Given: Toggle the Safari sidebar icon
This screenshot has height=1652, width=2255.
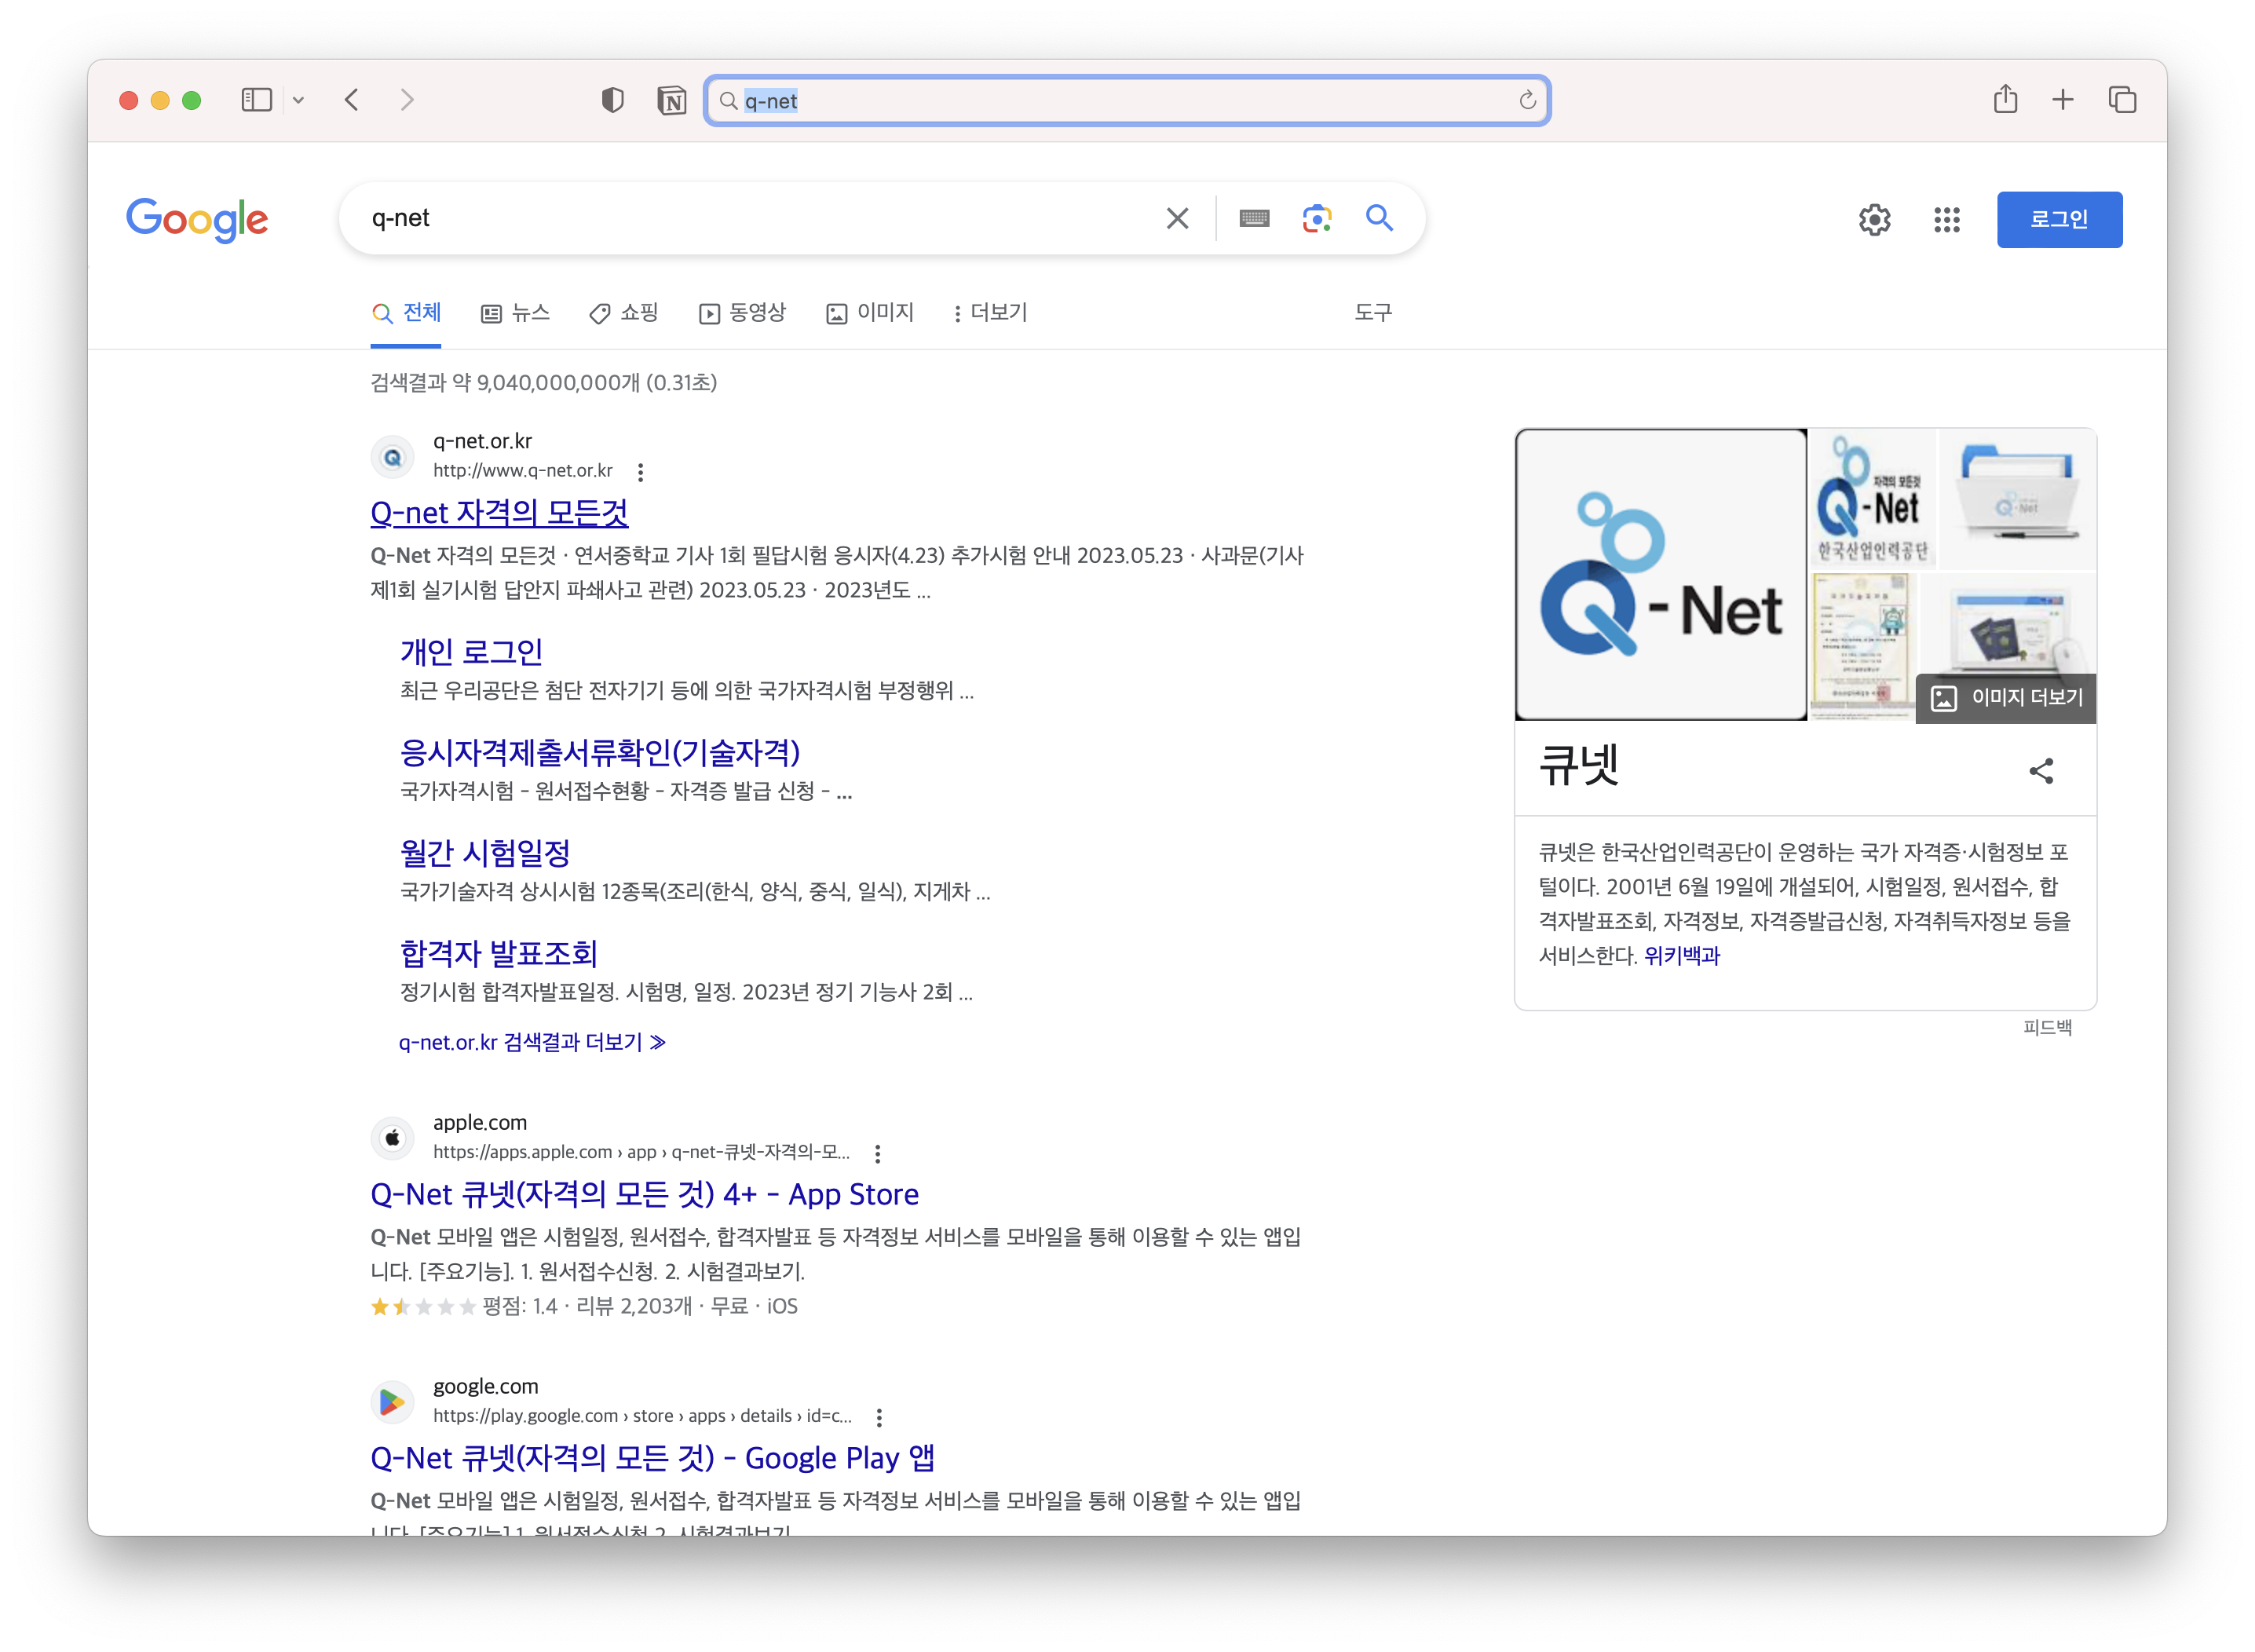Looking at the screenshot, I should (x=256, y=100).
